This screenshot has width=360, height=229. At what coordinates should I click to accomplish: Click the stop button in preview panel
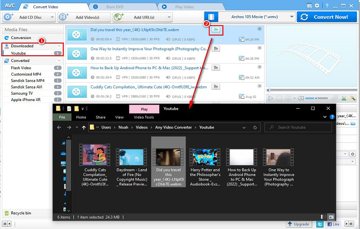pyautogui.click(x=279, y=98)
